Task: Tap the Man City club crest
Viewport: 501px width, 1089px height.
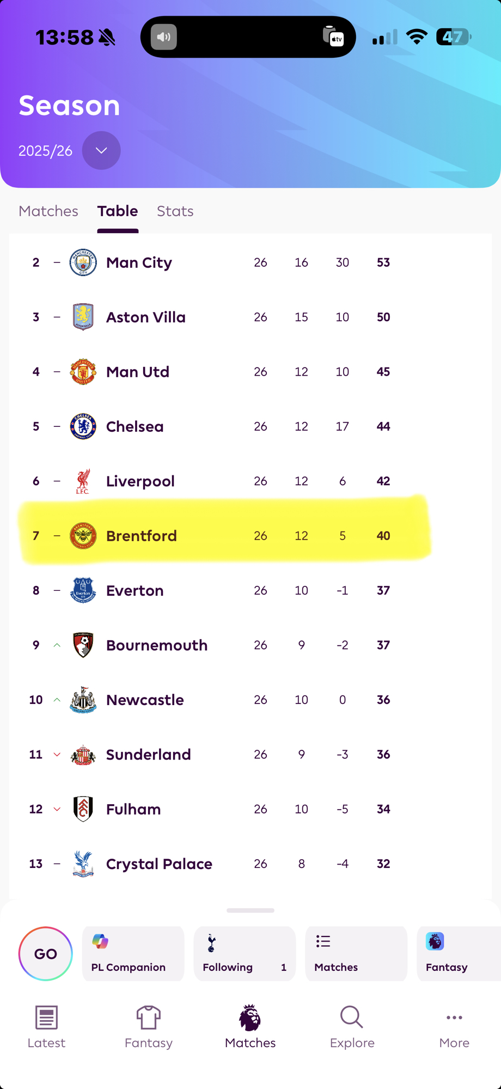Action: 83,262
